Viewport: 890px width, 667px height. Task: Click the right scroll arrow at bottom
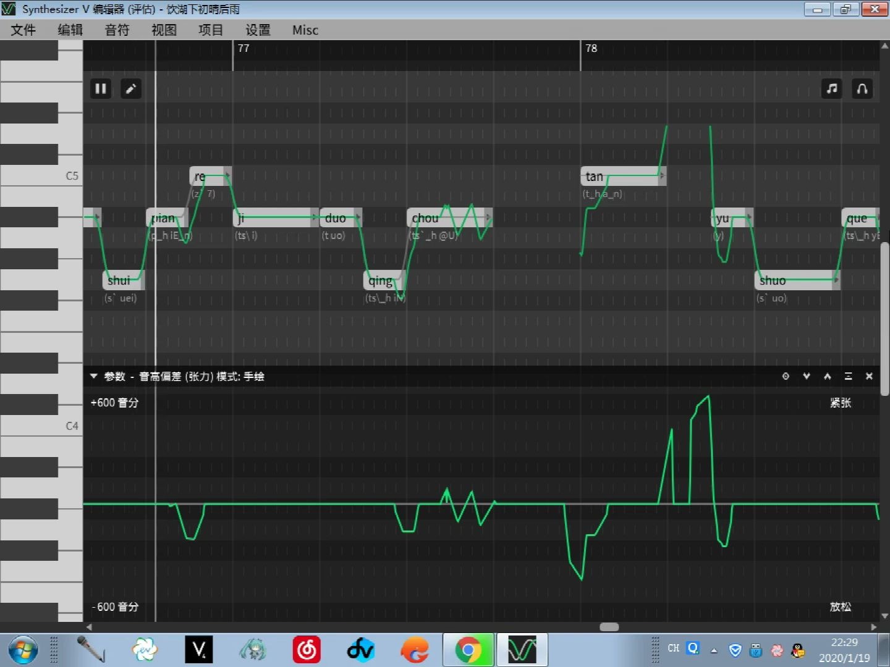pyautogui.click(x=873, y=627)
